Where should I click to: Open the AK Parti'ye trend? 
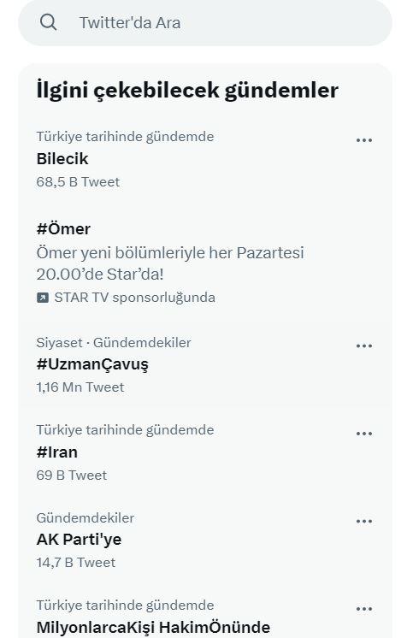point(79,540)
